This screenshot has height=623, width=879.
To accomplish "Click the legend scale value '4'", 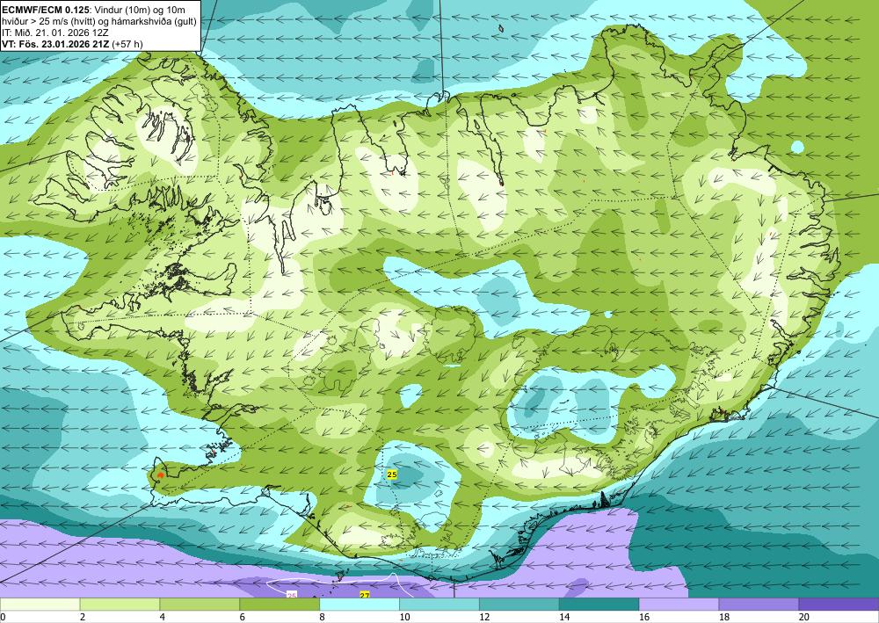I will pos(163,618).
